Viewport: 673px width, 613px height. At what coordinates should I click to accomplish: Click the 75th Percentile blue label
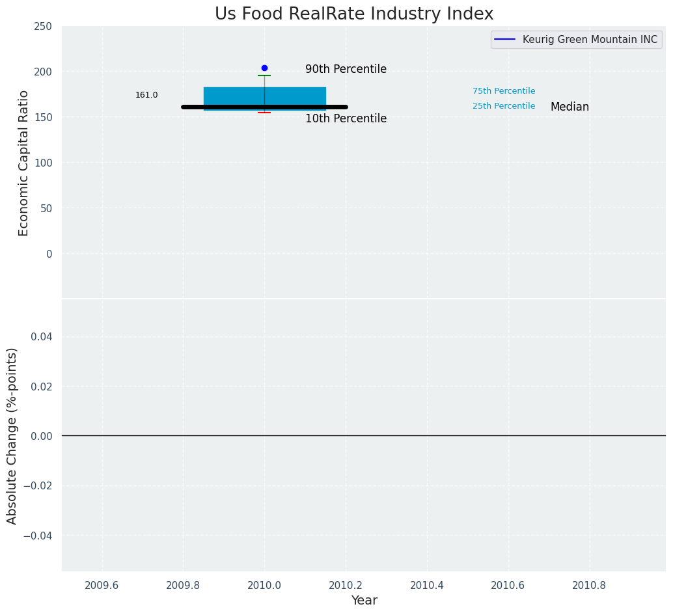pyautogui.click(x=504, y=91)
